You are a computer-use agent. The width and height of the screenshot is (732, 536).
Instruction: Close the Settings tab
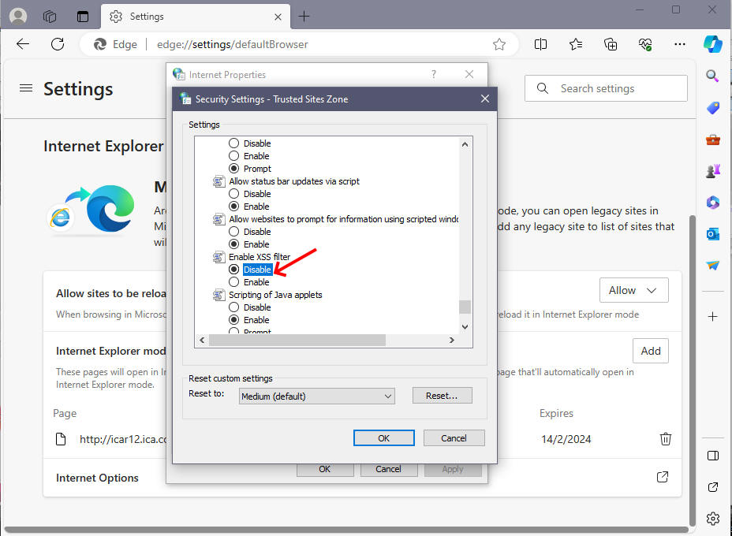(x=278, y=17)
